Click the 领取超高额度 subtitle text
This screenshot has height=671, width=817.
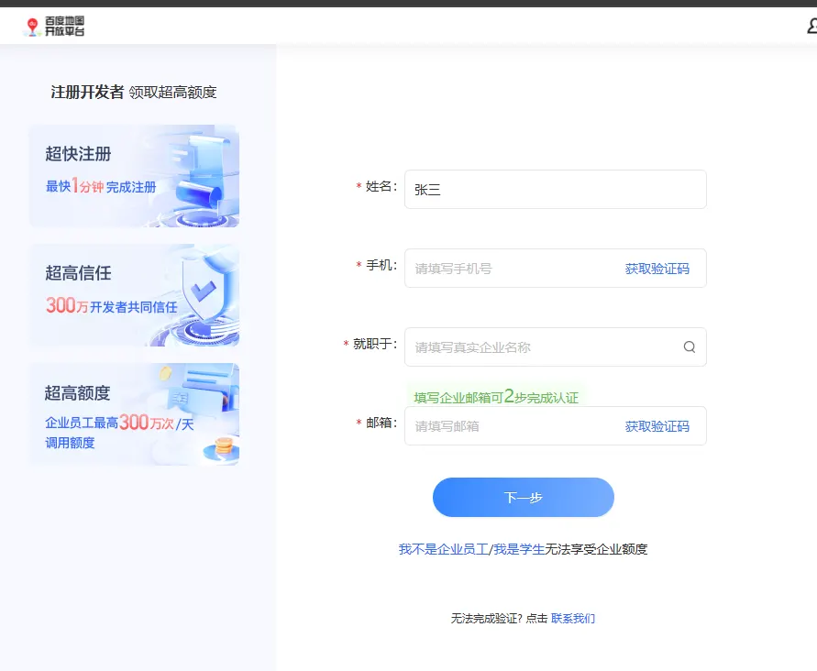[173, 93]
